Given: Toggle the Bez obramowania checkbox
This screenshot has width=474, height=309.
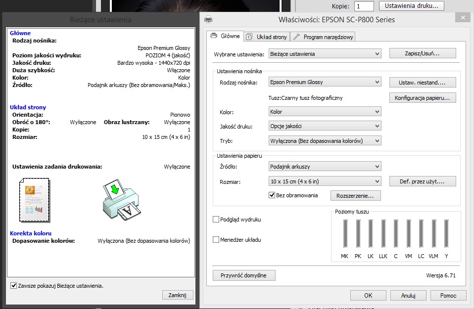Looking at the screenshot, I should pyautogui.click(x=272, y=195).
